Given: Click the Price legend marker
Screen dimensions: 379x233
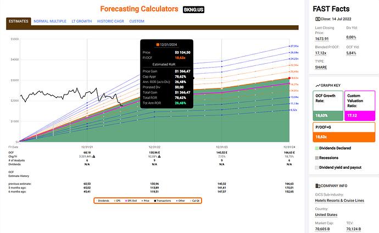Looking at the screenshot, I should [143, 201].
